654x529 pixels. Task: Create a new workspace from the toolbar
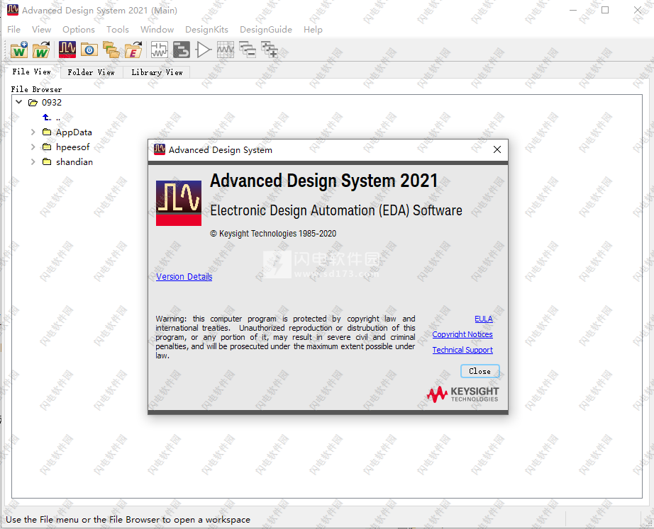click(x=18, y=50)
